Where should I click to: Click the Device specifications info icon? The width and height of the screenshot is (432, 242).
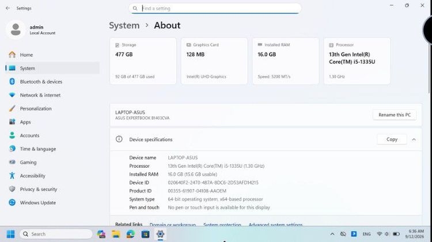pyautogui.click(x=119, y=139)
